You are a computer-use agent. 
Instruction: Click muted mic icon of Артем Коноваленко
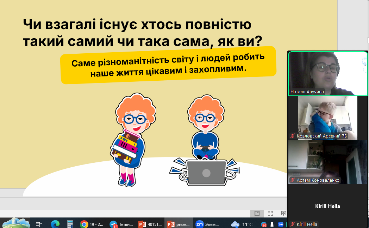[x=293, y=180]
